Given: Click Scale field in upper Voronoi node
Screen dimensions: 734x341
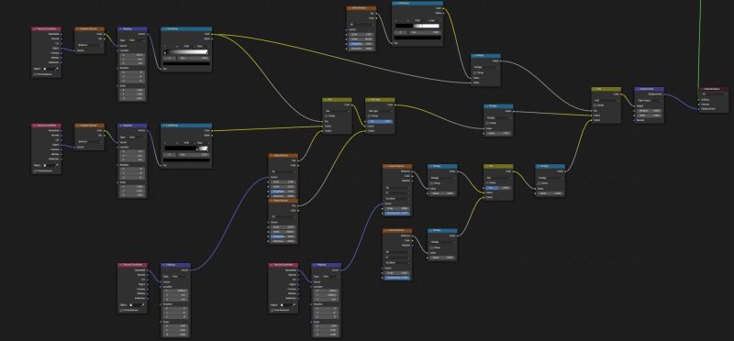Looking at the screenshot, I should coord(397,208).
